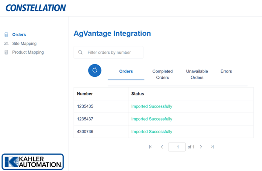Screen dimensions: 262x171
Task: Click the Kahler Automation logo
Action: click(x=32, y=162)
